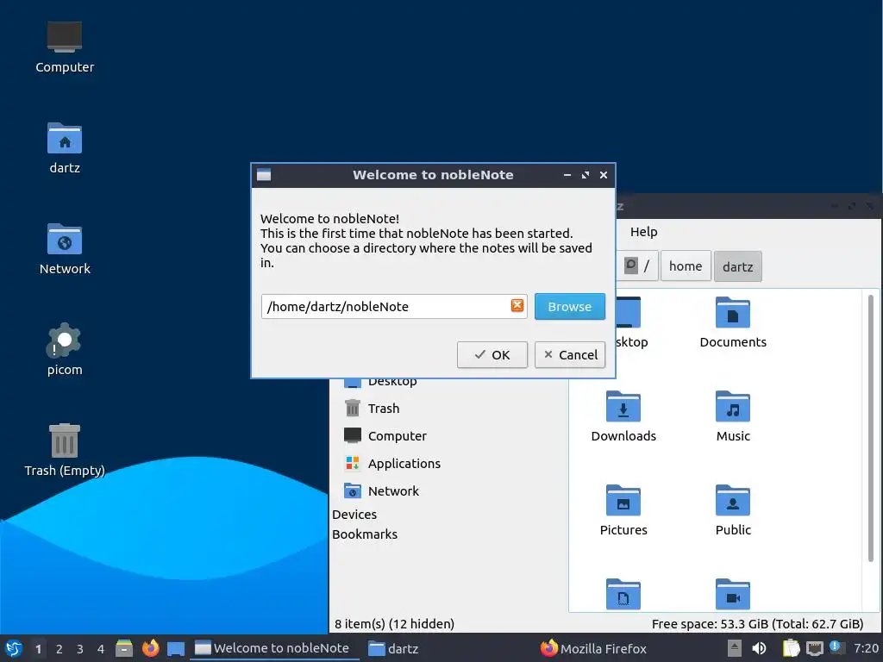Launch file manager from taskbar quicklaunch
The width and height of the screenshot is (883, 662).
[x=124, y=648]
